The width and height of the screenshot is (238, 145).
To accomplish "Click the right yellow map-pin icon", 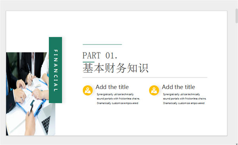I will pyautogui.click(x=154, y=90).
